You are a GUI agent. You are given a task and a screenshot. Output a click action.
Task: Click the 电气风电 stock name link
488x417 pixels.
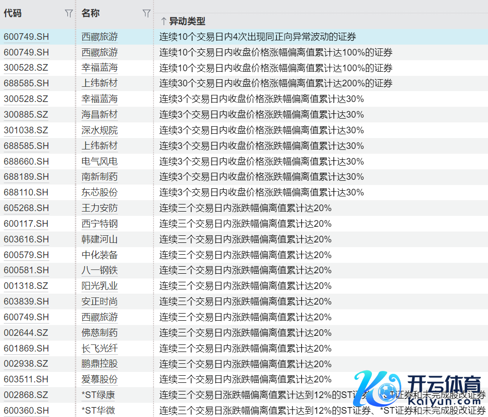pyautogui.click(x=99, y=161)
